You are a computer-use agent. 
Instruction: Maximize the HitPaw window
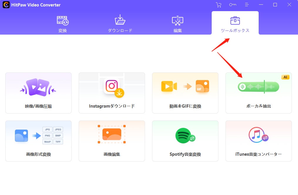pos(275,5)
